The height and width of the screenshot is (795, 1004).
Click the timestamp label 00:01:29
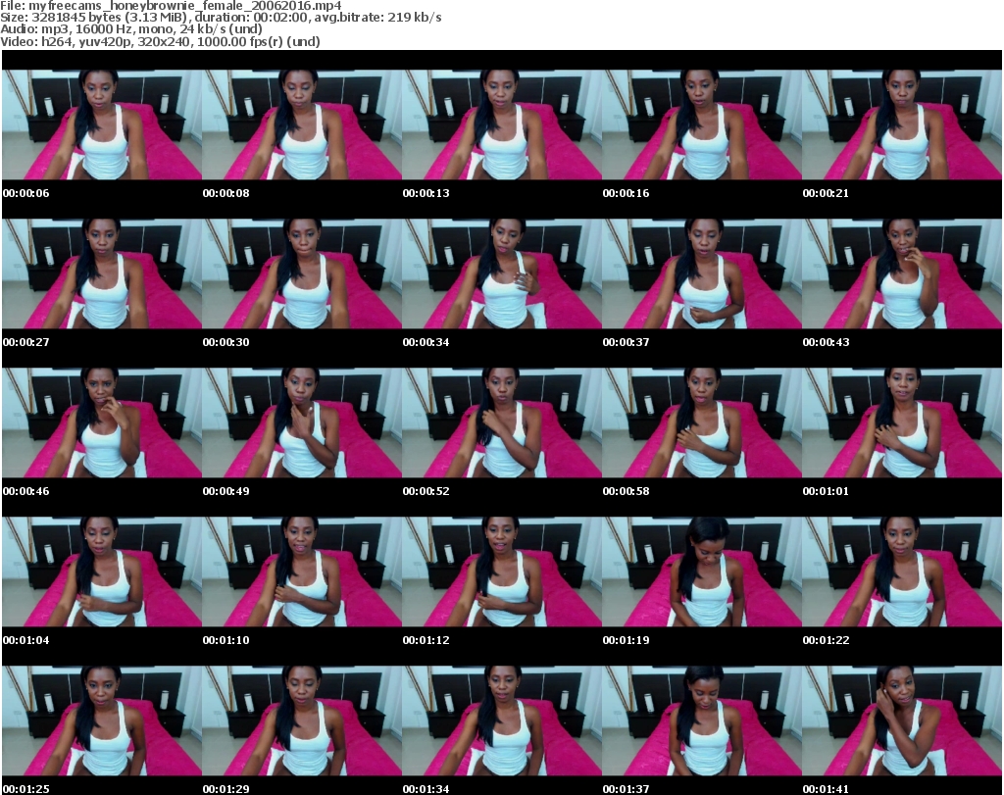226,789
